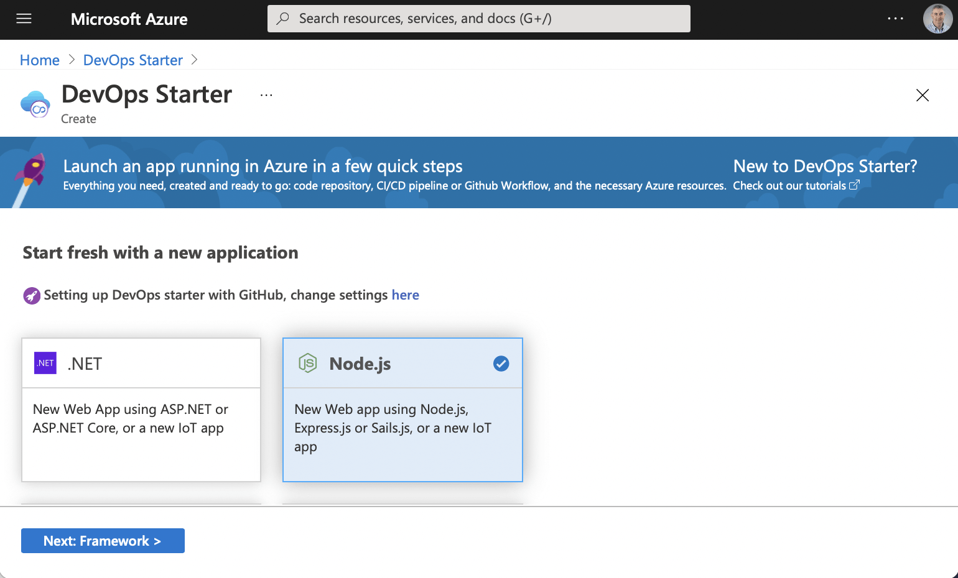Close the DevOps Starter blade
Viewport: 958px width, 578px height.
point(922,95)
